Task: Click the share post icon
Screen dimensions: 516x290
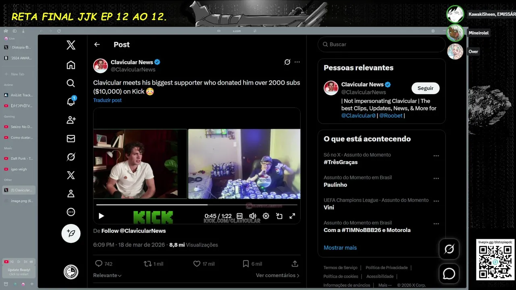Action: (295, 264)
